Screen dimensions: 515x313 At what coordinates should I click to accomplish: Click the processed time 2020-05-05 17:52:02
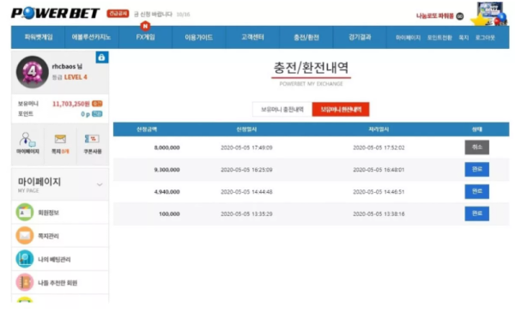[x=379, y=147]
